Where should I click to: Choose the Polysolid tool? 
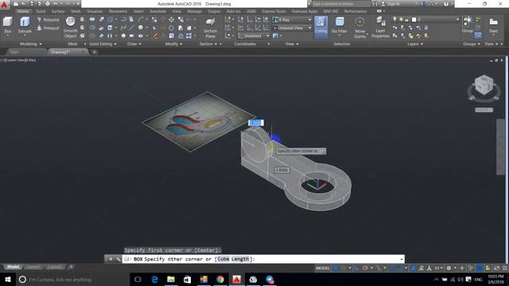pyautogui.click(x=48, y=20)
